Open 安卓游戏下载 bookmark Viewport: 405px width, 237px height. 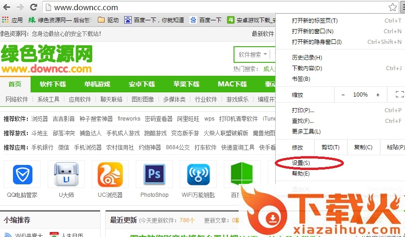[251, 20]
